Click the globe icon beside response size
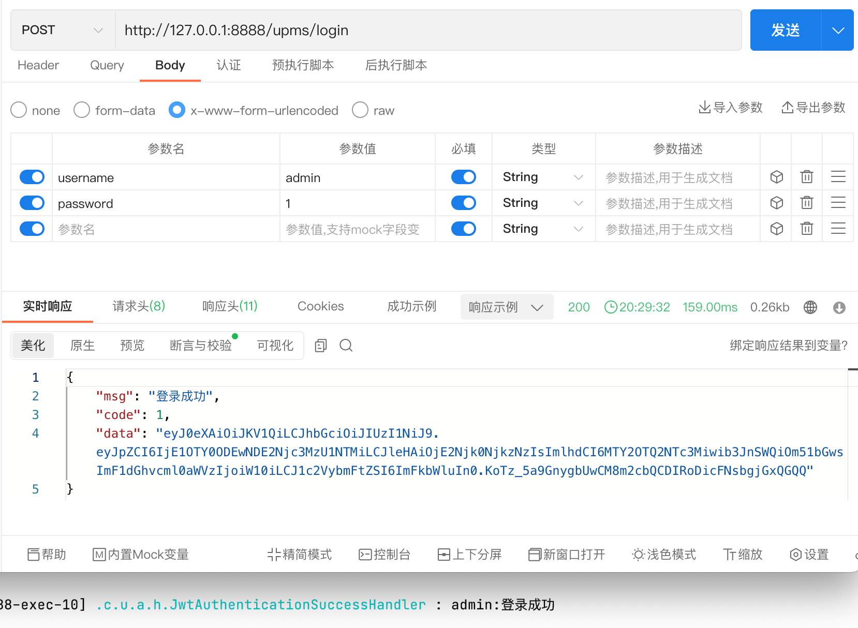858x628 pixels. tap(810, 307)
